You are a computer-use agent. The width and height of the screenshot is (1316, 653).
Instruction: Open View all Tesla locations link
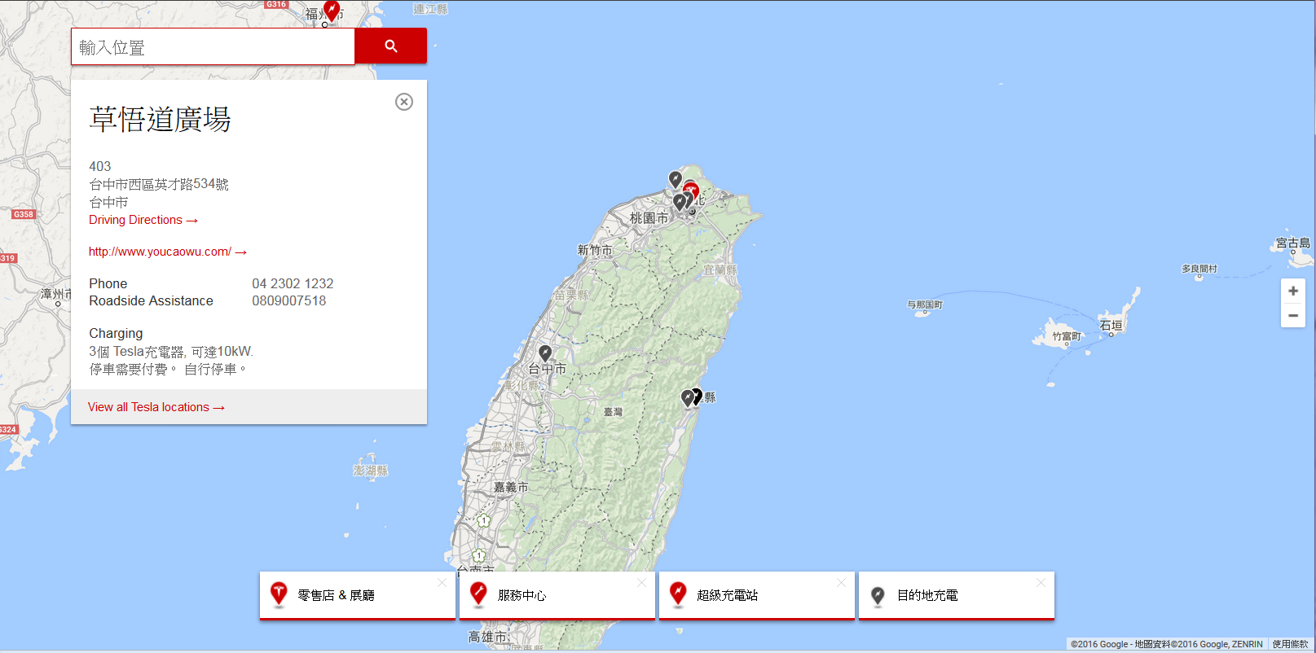pos(156,407)
